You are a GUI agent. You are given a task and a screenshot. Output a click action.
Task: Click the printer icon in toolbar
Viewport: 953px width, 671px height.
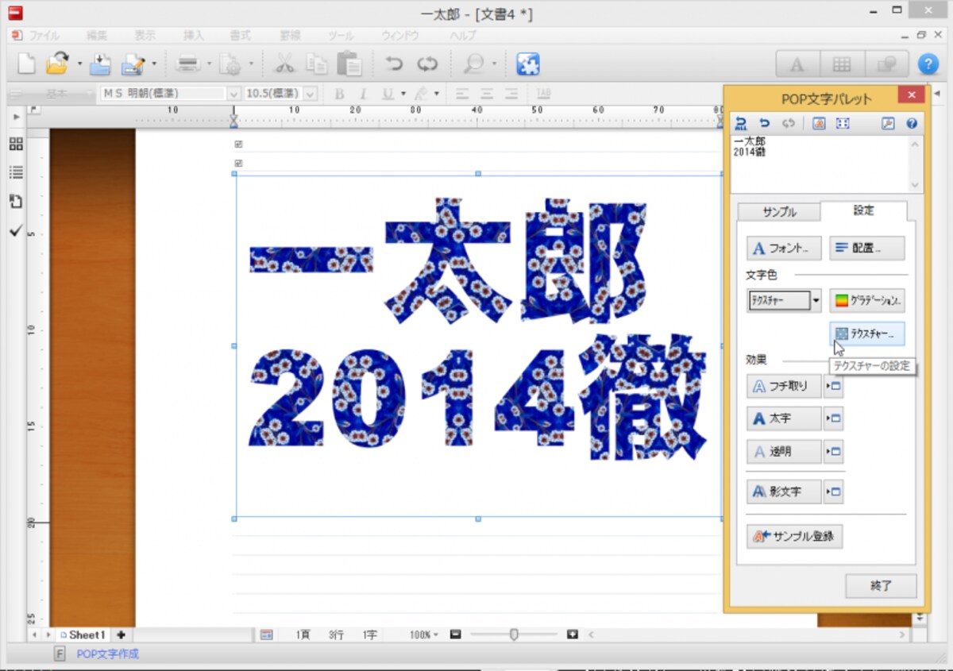(188, 64)
